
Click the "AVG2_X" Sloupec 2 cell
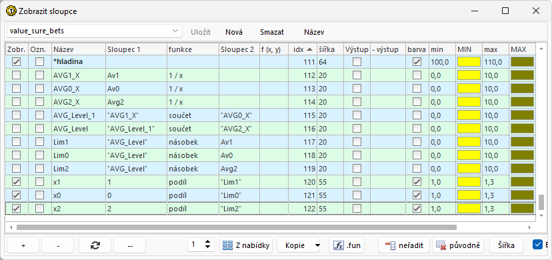239,129
